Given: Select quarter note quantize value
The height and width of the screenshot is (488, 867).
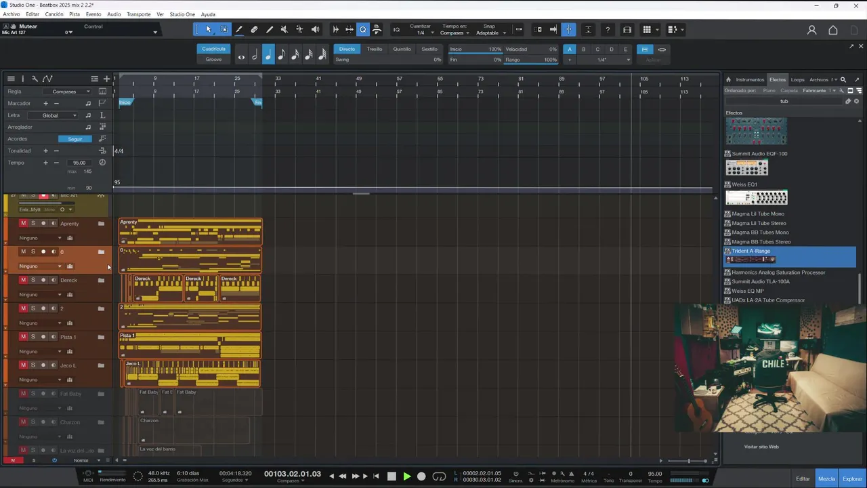Looking at the screenshot, I should 268,54.
